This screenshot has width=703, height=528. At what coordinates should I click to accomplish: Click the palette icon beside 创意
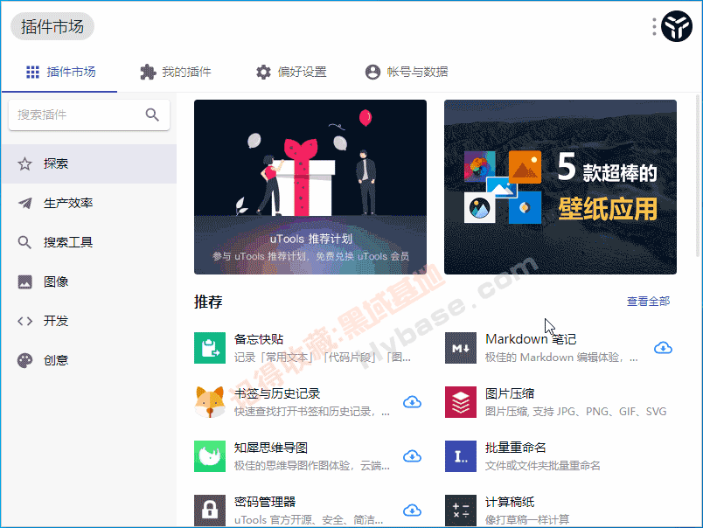point(24,360)
